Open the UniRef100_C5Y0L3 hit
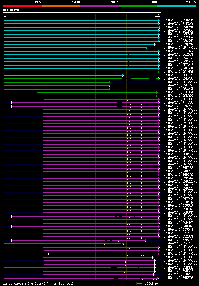The image size is (199, 286). click(178, 65)
